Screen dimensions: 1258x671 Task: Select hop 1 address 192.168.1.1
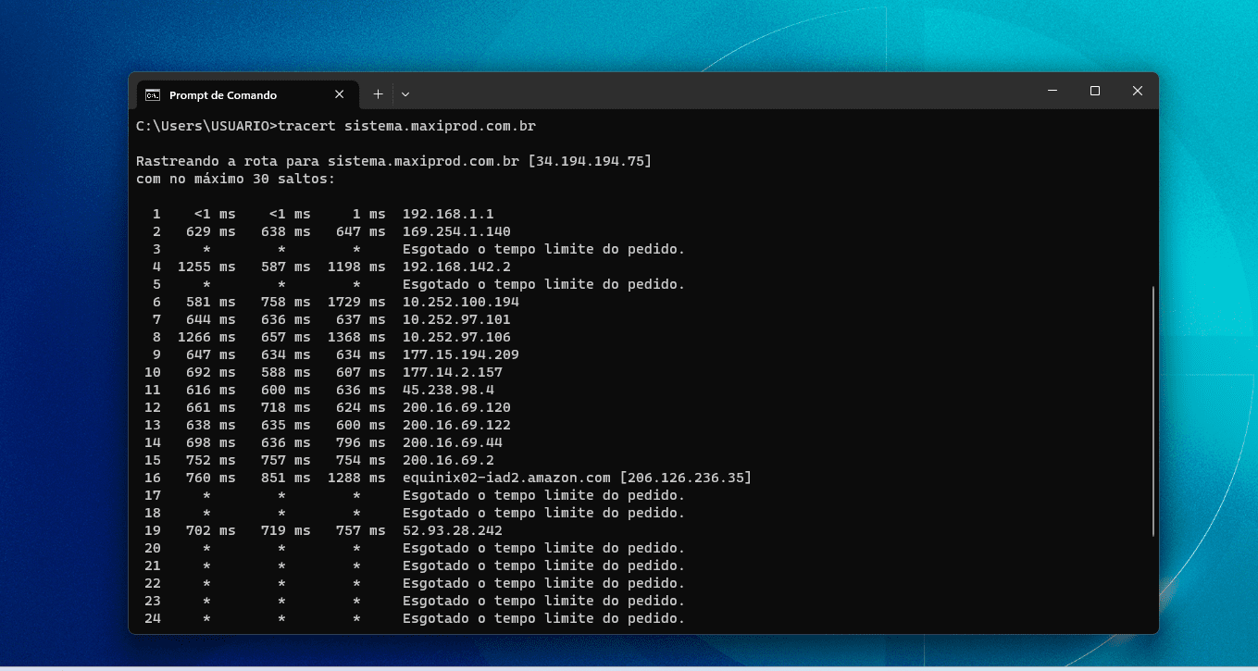[x=448, y=214]
